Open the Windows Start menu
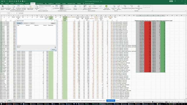Image resolution: width=187 pixels, height=105 pixels. [x=1, y=104]
